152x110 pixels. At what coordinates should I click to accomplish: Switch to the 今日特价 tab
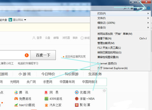point(48,74)
